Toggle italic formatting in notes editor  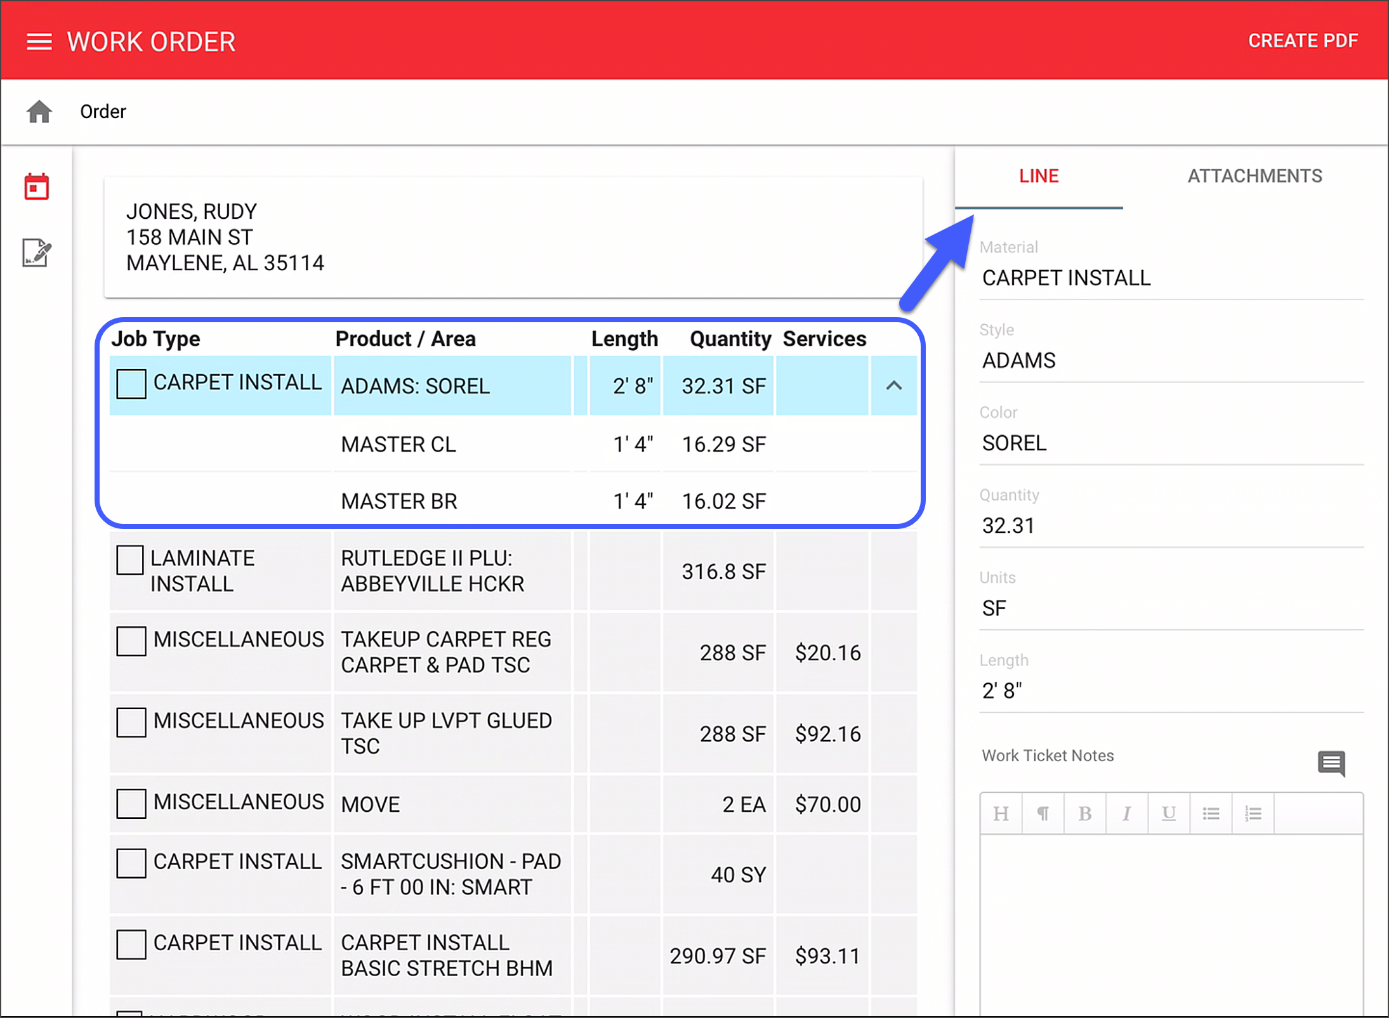click(x=1127, y=813)
